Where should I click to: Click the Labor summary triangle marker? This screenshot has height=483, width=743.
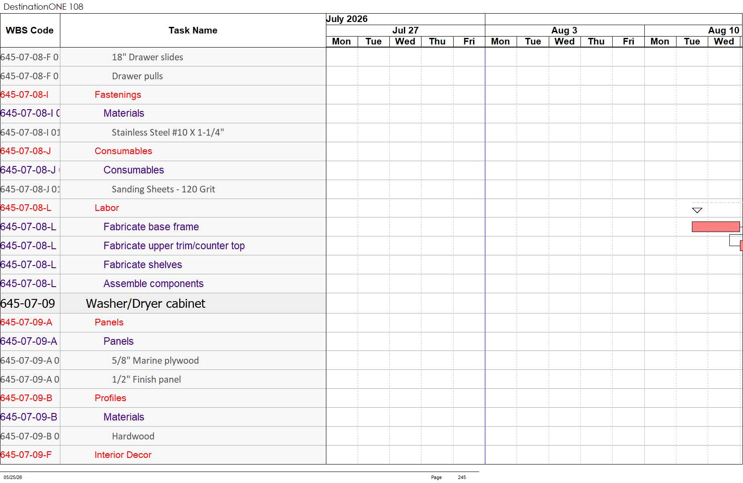click(697, 210)
